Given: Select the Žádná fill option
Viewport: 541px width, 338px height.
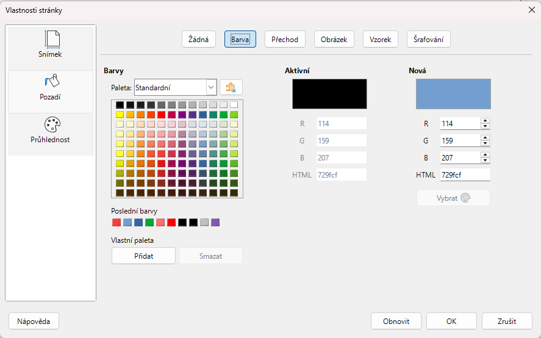Looking at the screenshot, I should point(199,40).
